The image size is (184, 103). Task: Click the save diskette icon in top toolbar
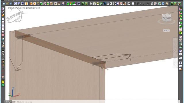11,4
